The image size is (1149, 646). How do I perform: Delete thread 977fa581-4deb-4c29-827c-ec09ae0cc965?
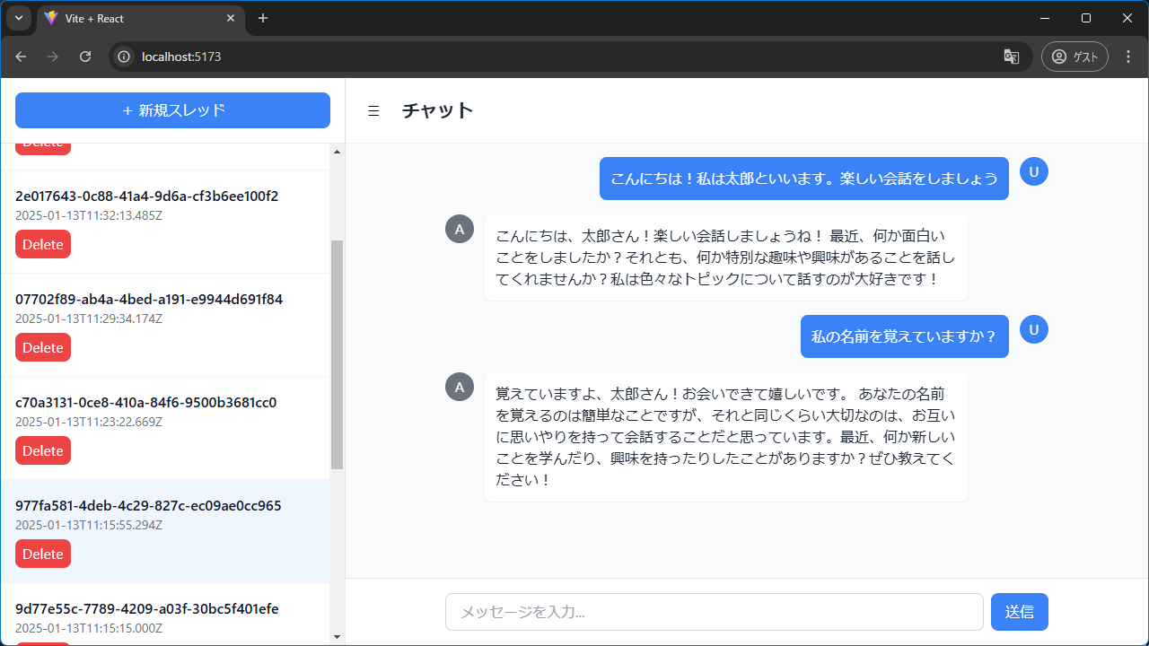point(43,554)
